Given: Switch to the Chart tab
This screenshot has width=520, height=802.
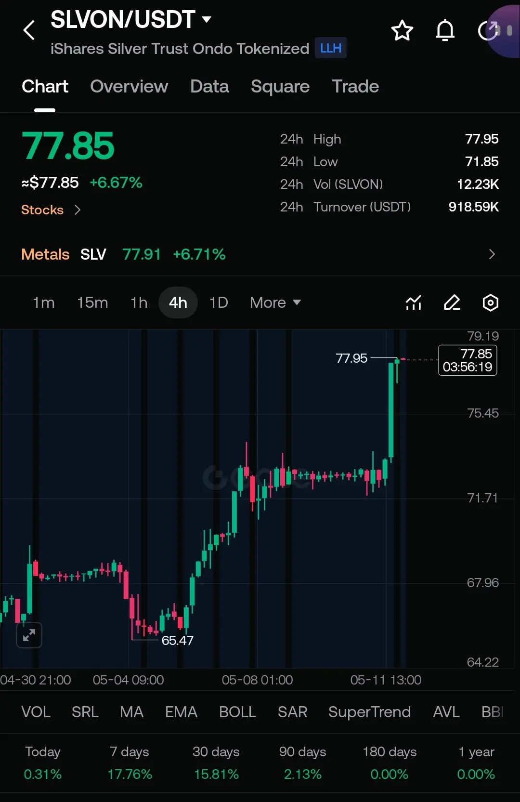Looking at the screenshot, I should [x=45, y=87].
